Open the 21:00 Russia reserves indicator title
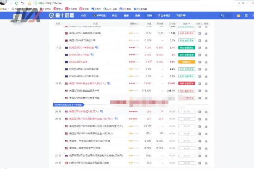 click(96, 156)
